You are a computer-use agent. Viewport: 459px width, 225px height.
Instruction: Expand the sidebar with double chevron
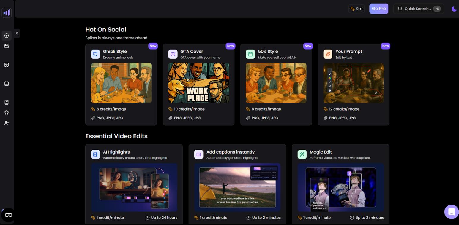[x=17, y=33]
